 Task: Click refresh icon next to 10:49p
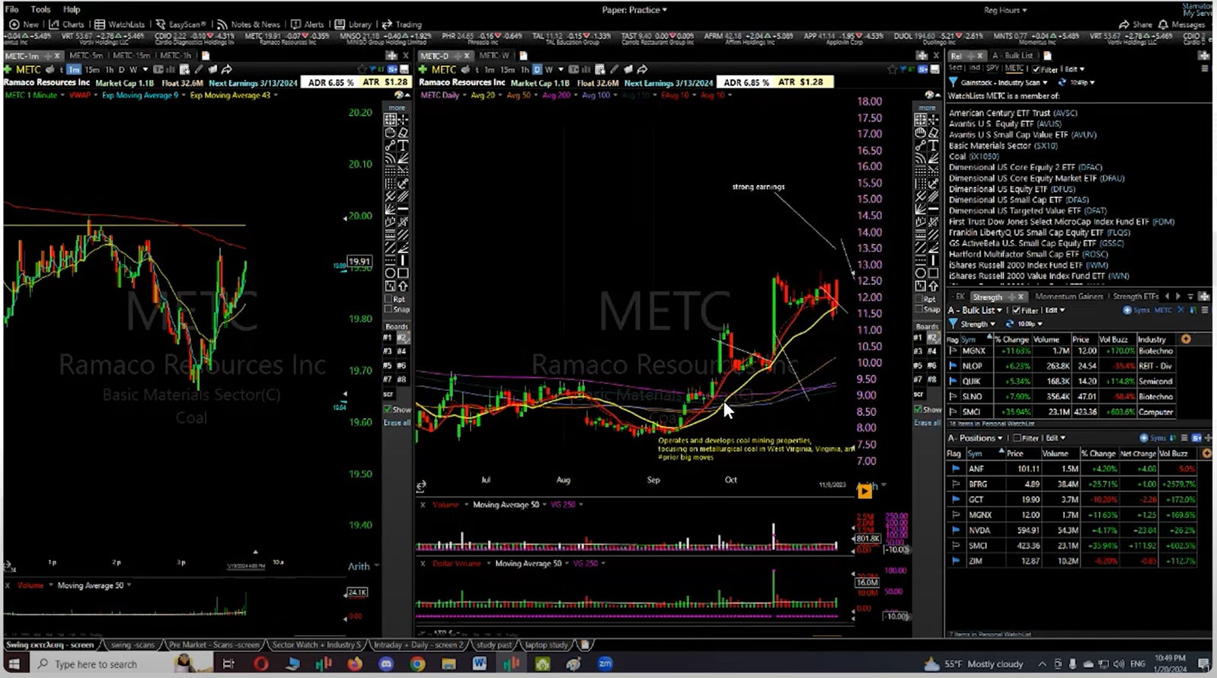pos(1062,82)
